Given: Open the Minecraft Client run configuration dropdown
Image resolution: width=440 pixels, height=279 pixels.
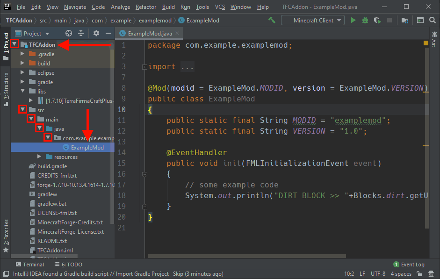Looking at the screenshot, I should 313,20.
